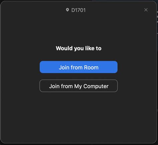
Task: Pick the secondary outlined join option
Action: (x=79, y=86)
